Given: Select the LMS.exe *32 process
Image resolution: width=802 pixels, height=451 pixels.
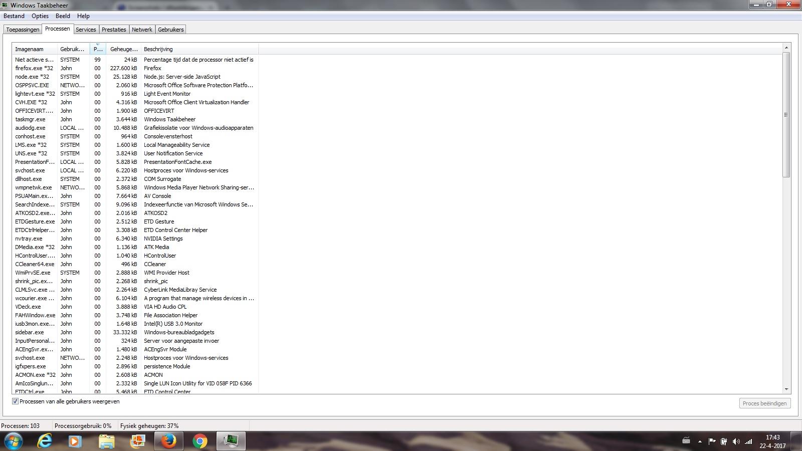Looking at the screenshot, I should [135, 145].
